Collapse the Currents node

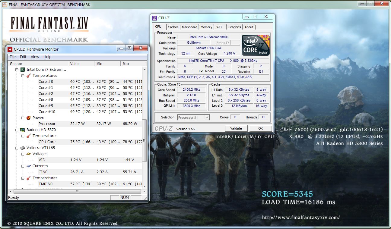(x=23, y=166)
